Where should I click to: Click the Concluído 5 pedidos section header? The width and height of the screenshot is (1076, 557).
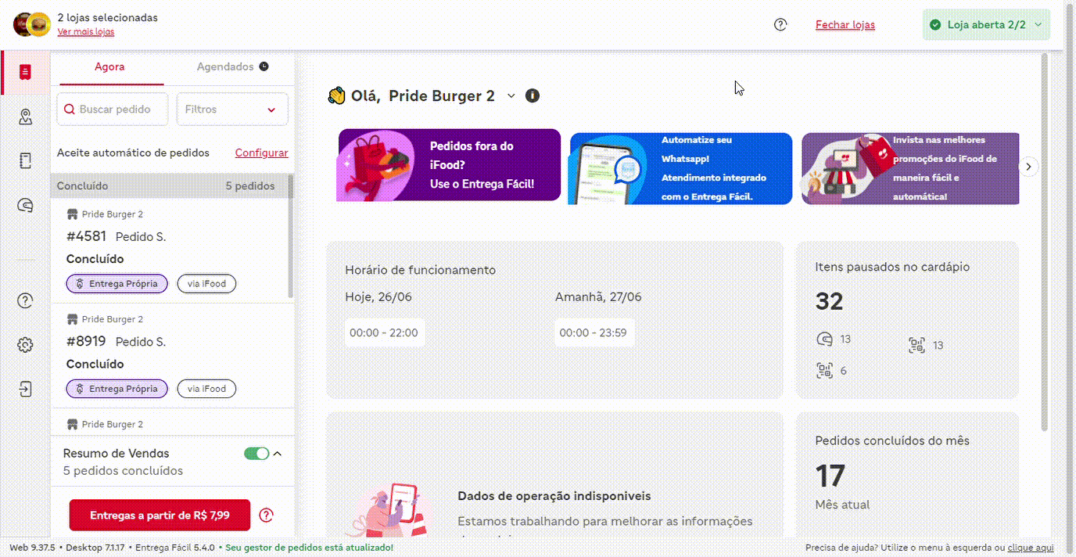click(x=170, y=186)
